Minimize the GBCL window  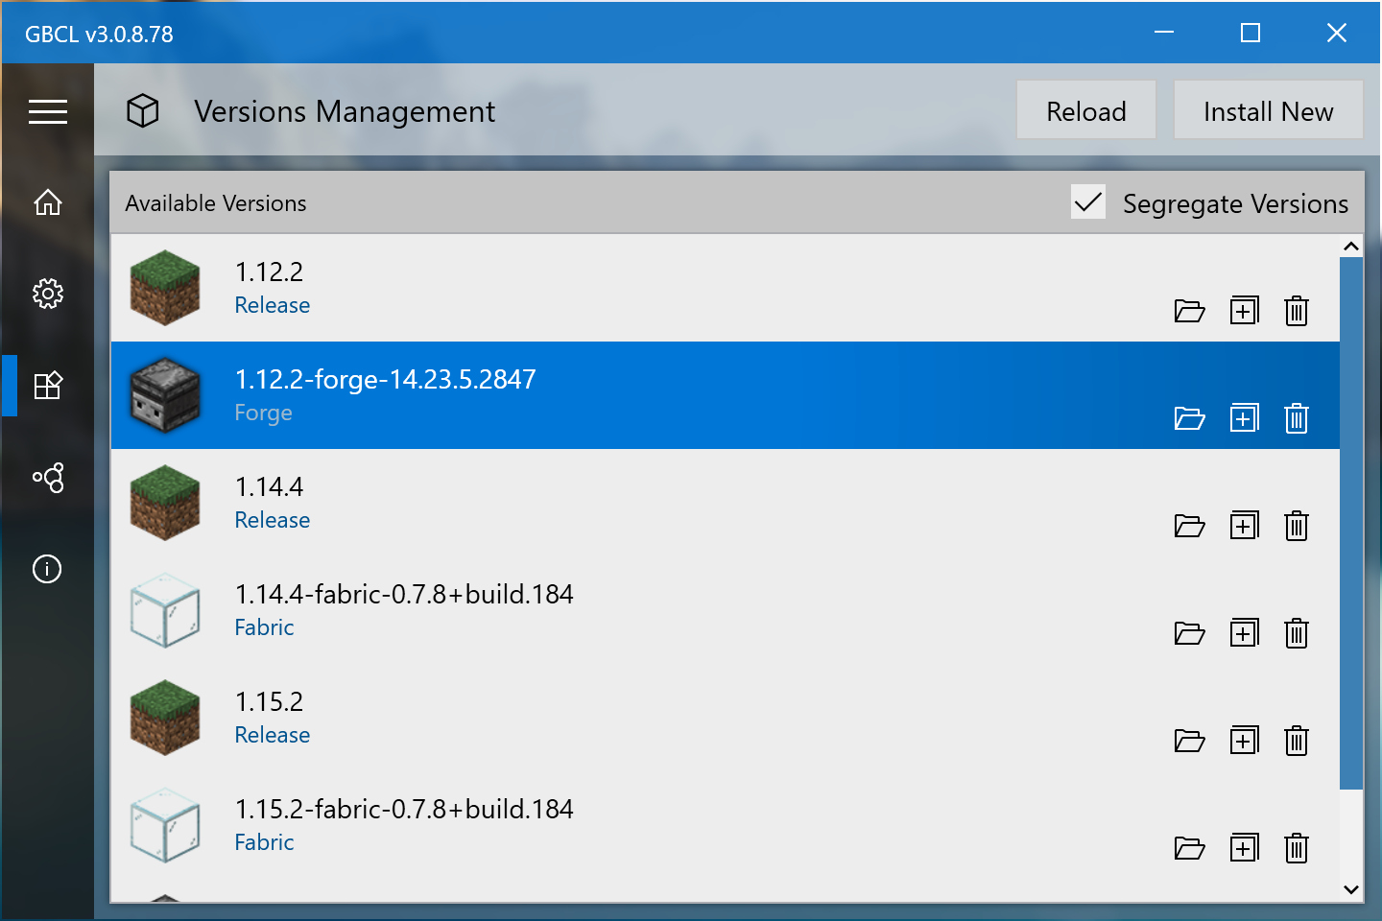(x=1164, y=33)
